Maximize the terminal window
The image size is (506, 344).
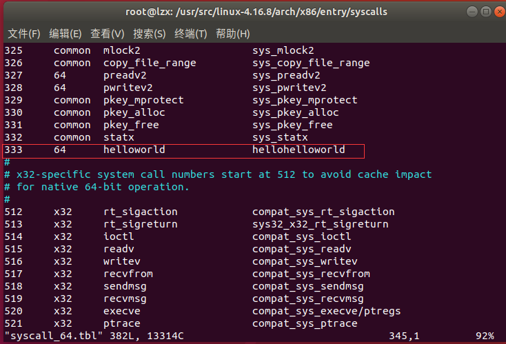pyautogui.click(x=486, y=12)
